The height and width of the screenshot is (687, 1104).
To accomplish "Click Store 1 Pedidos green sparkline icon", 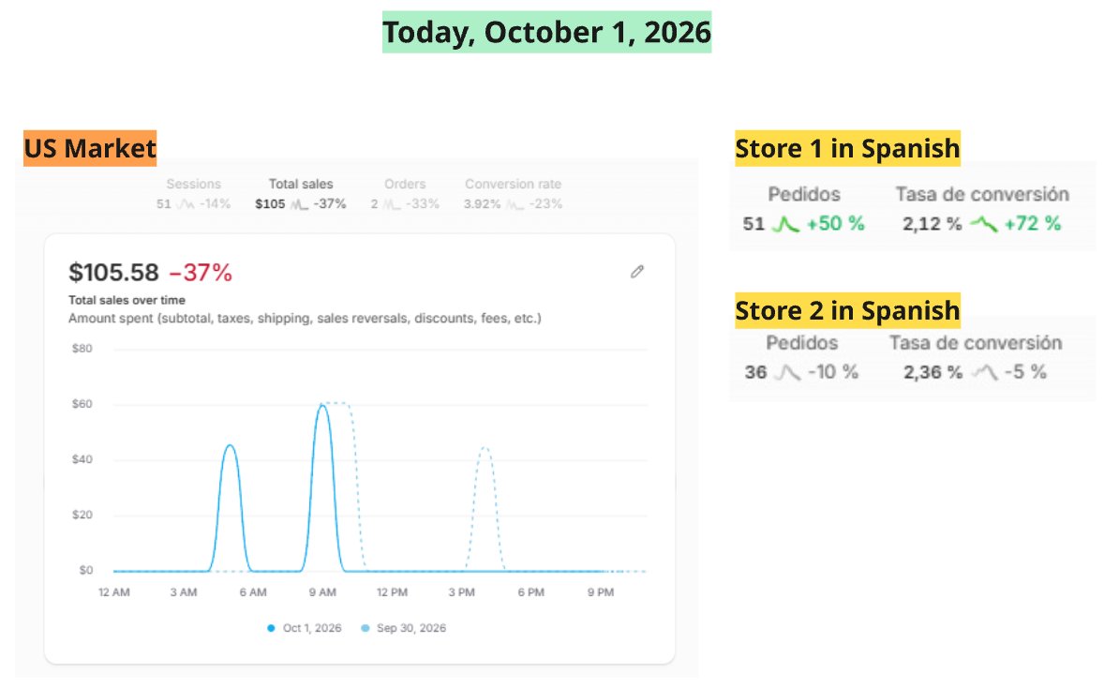I will pos(785,225).
